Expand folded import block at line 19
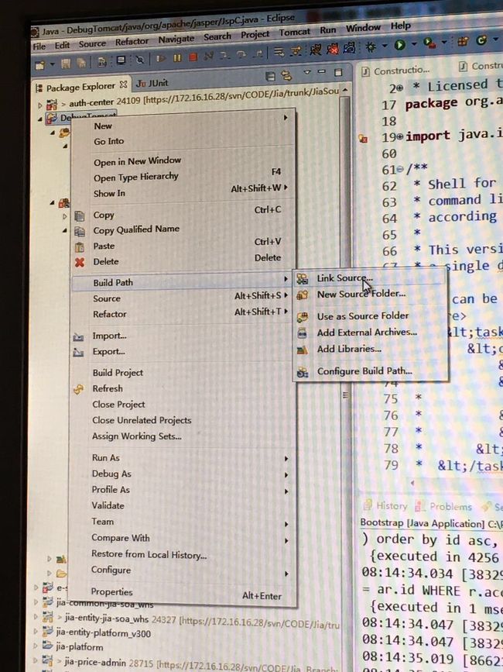This screenshot has height=672, width=503. coord(400,137)
